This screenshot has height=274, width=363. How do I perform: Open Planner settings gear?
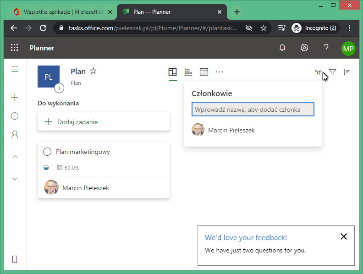[x=304, y=48]
